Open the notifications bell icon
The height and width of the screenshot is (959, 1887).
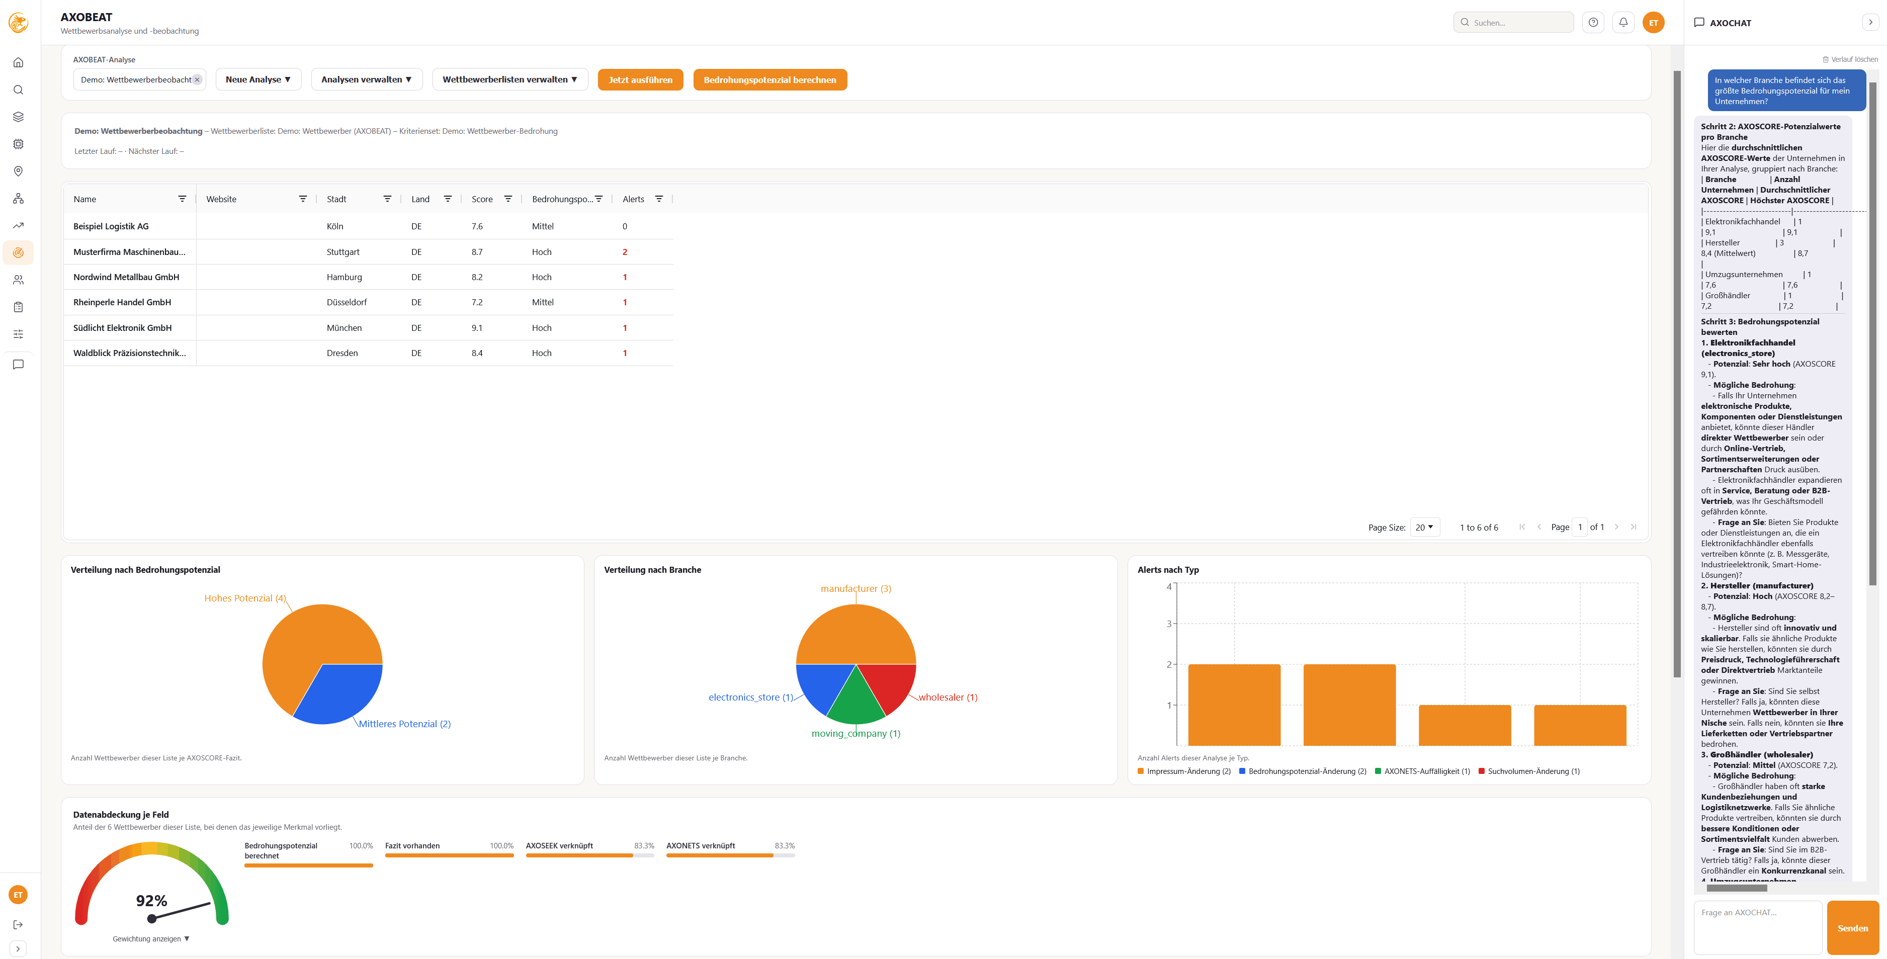pos(1623,23)
